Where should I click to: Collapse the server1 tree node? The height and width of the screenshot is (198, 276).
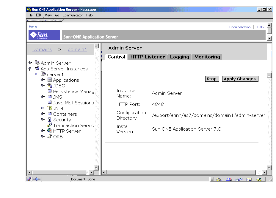coord(36,74)
